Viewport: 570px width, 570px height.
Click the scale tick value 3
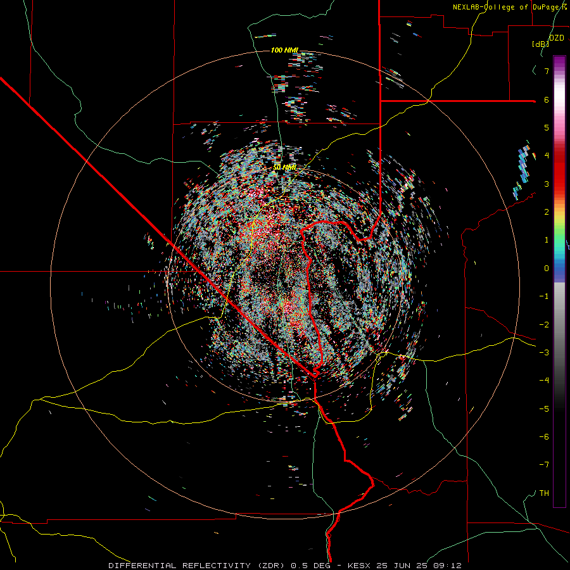click(547, 184)
